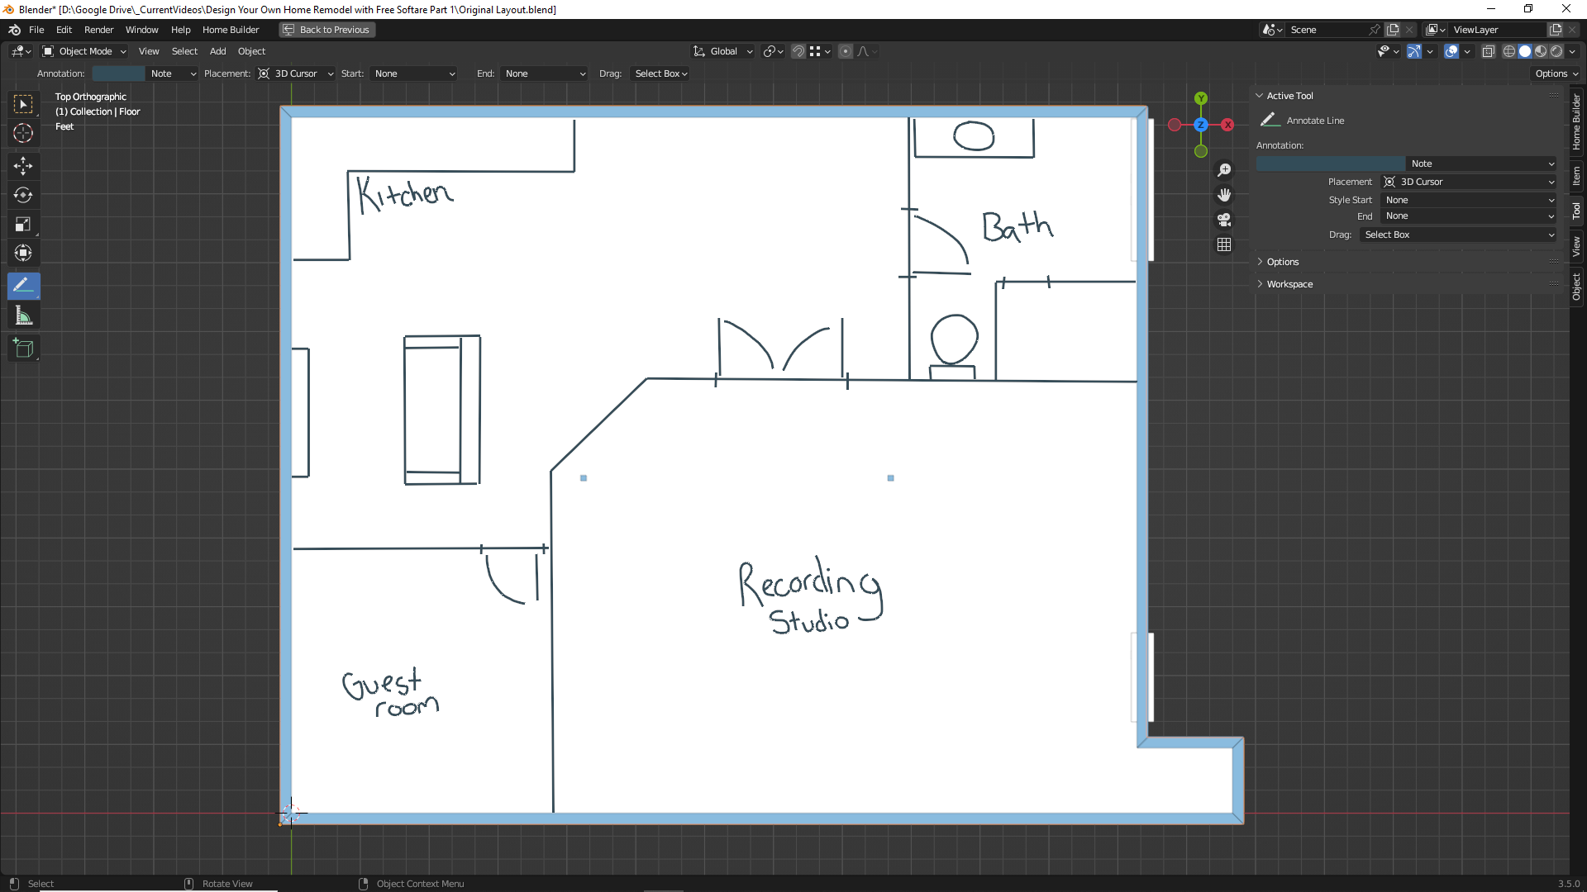1587x892 pixels.
Task: Expand the Workspace section in Active Tool panel
Action: [1286, 283]
